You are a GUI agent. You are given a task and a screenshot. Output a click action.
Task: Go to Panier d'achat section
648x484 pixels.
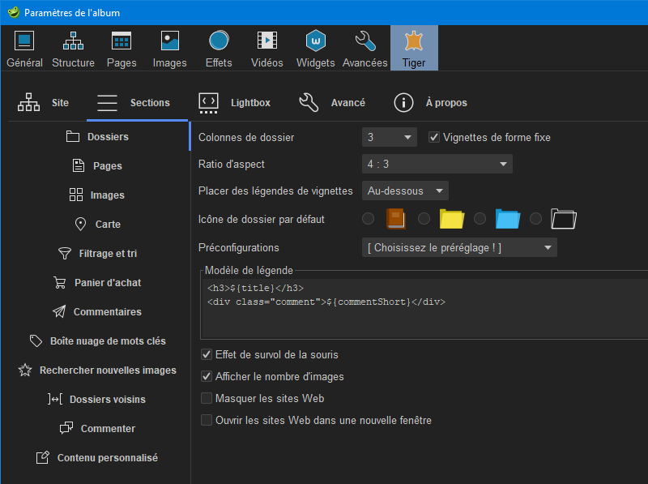coord(98,283)
